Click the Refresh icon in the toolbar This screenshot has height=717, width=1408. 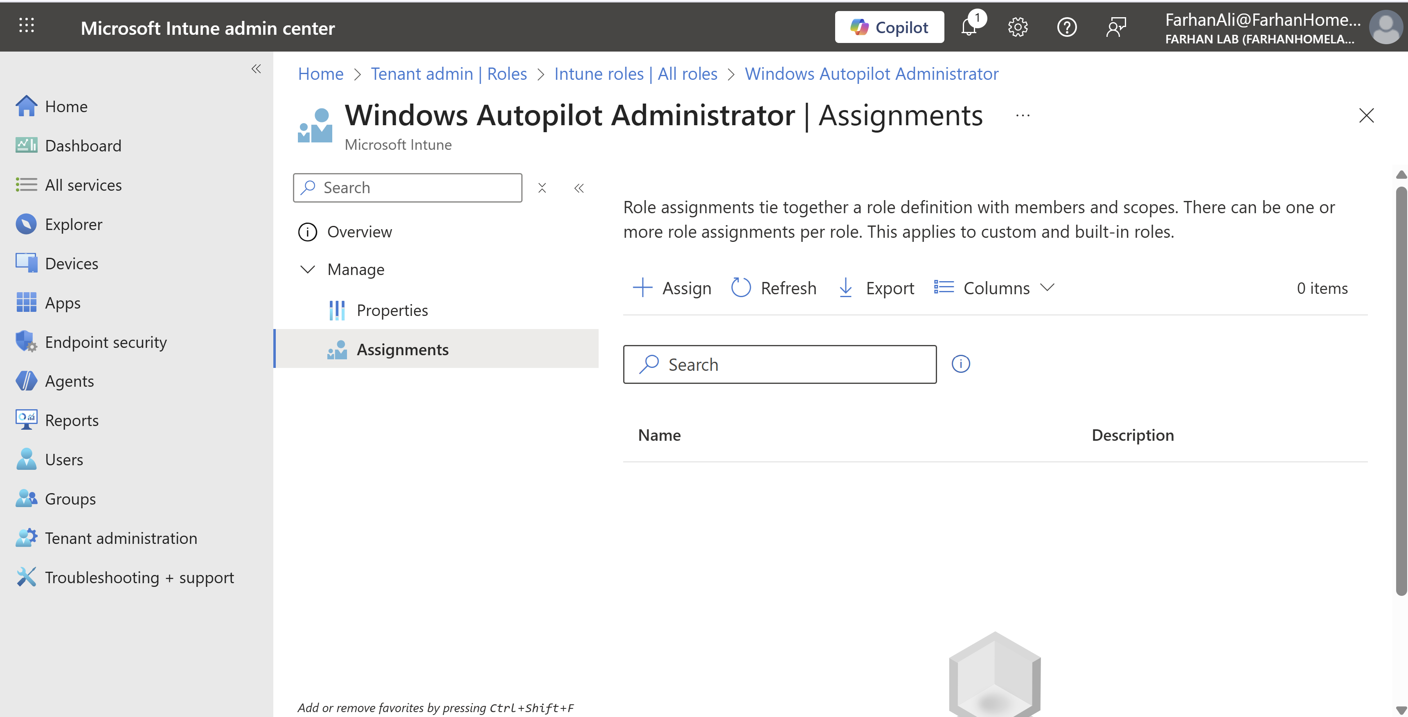click(741, 287)
